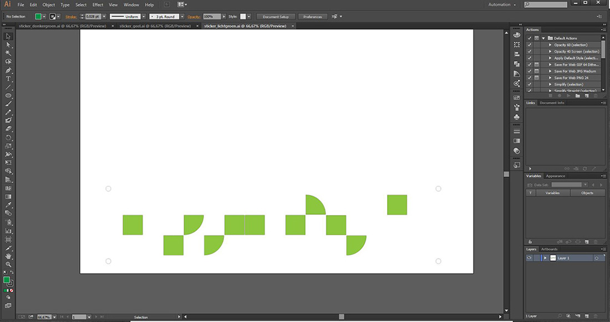The image size is (610, 322).
Task: Pick the Magic Wand tool
Action: (x=8, y=53)
